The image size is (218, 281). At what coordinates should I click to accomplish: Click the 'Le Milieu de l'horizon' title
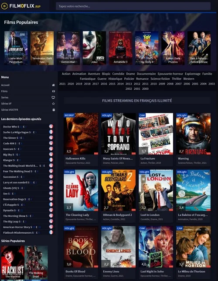[x=191, y=271]
